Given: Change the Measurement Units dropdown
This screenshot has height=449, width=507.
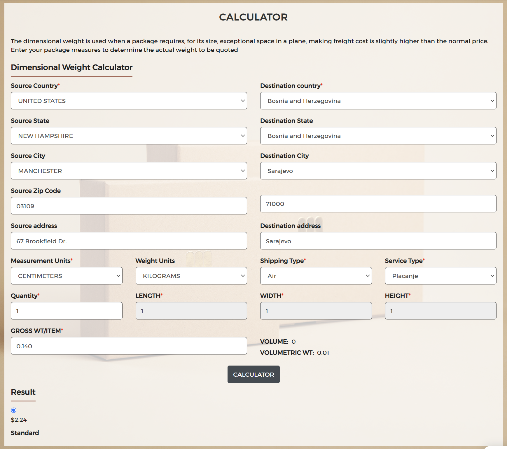Looking at the screenshot, I should coord(67,276).
